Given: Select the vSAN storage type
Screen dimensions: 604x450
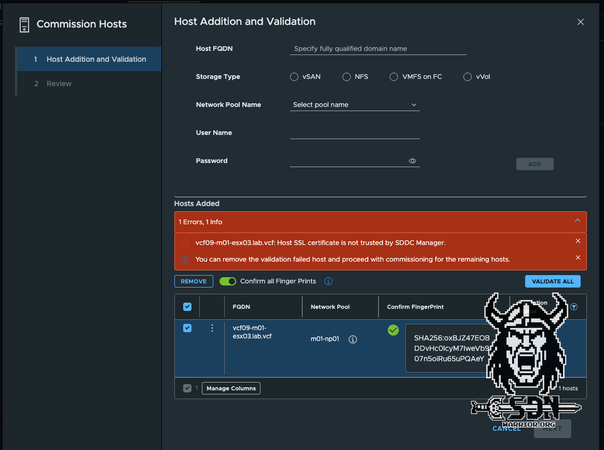Looking at the screenshot, I should point(294,77).
